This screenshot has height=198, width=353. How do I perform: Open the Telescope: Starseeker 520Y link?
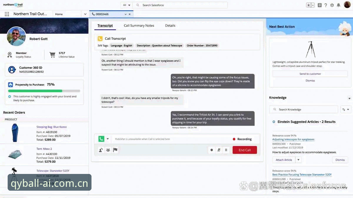tap(53, 171)
